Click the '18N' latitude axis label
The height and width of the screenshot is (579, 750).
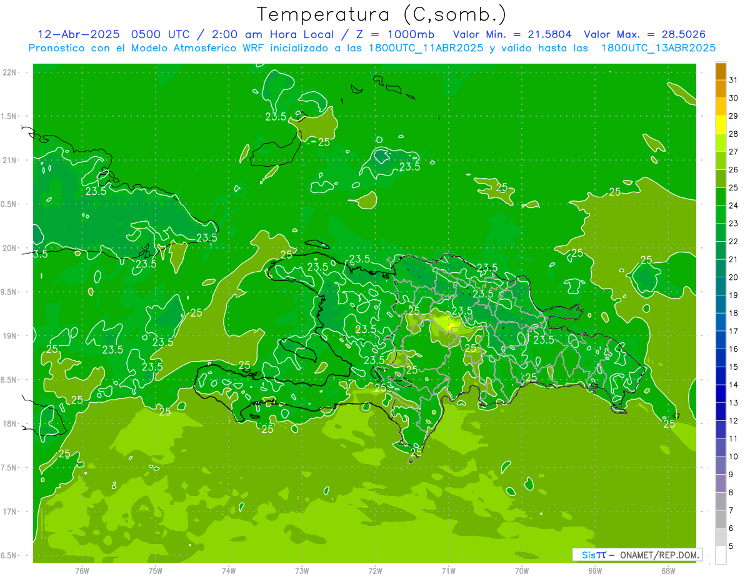point(11,423)
